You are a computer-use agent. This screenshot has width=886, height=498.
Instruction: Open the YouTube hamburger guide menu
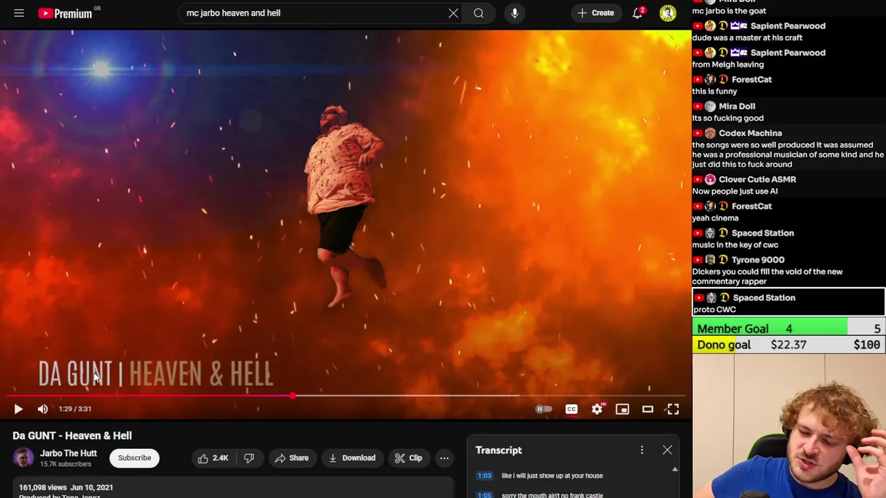point(19,13)
